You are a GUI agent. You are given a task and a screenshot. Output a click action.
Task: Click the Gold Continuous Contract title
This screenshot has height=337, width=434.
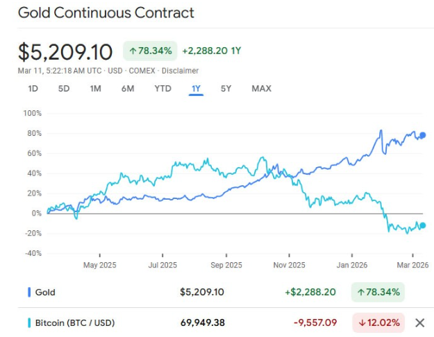pyautogui.click(x=106, y=13)
